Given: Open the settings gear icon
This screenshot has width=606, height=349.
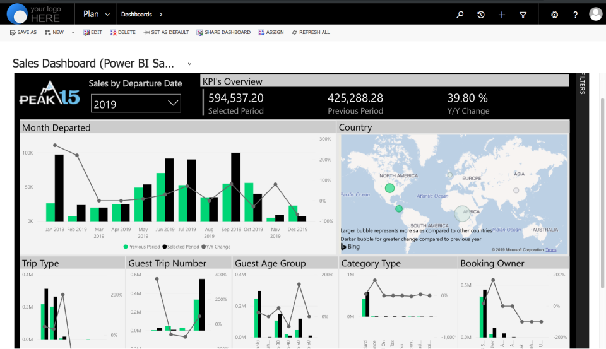Looking at the screenshot, I should 555,15.
